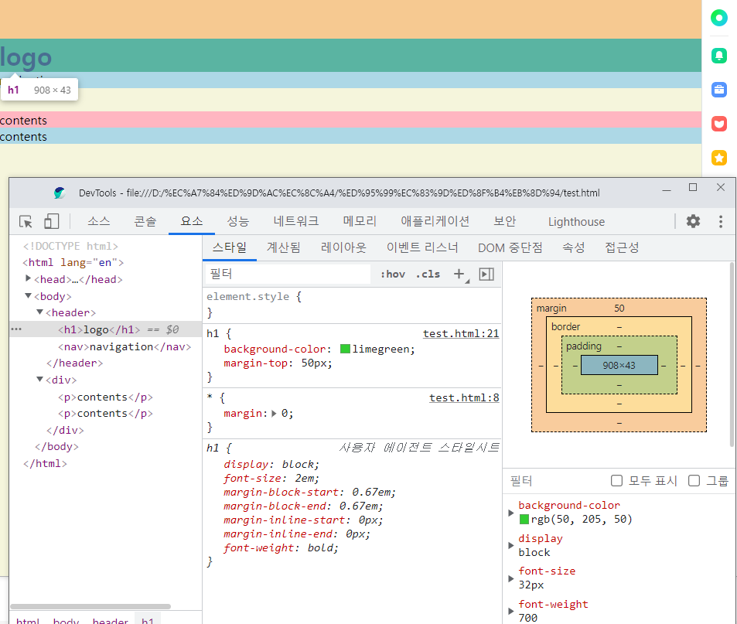Select body in the breadcrumb bar
737x624 pixels.
(66, 620)
